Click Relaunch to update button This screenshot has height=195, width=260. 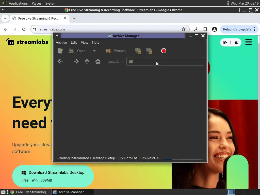click(237, 29)
